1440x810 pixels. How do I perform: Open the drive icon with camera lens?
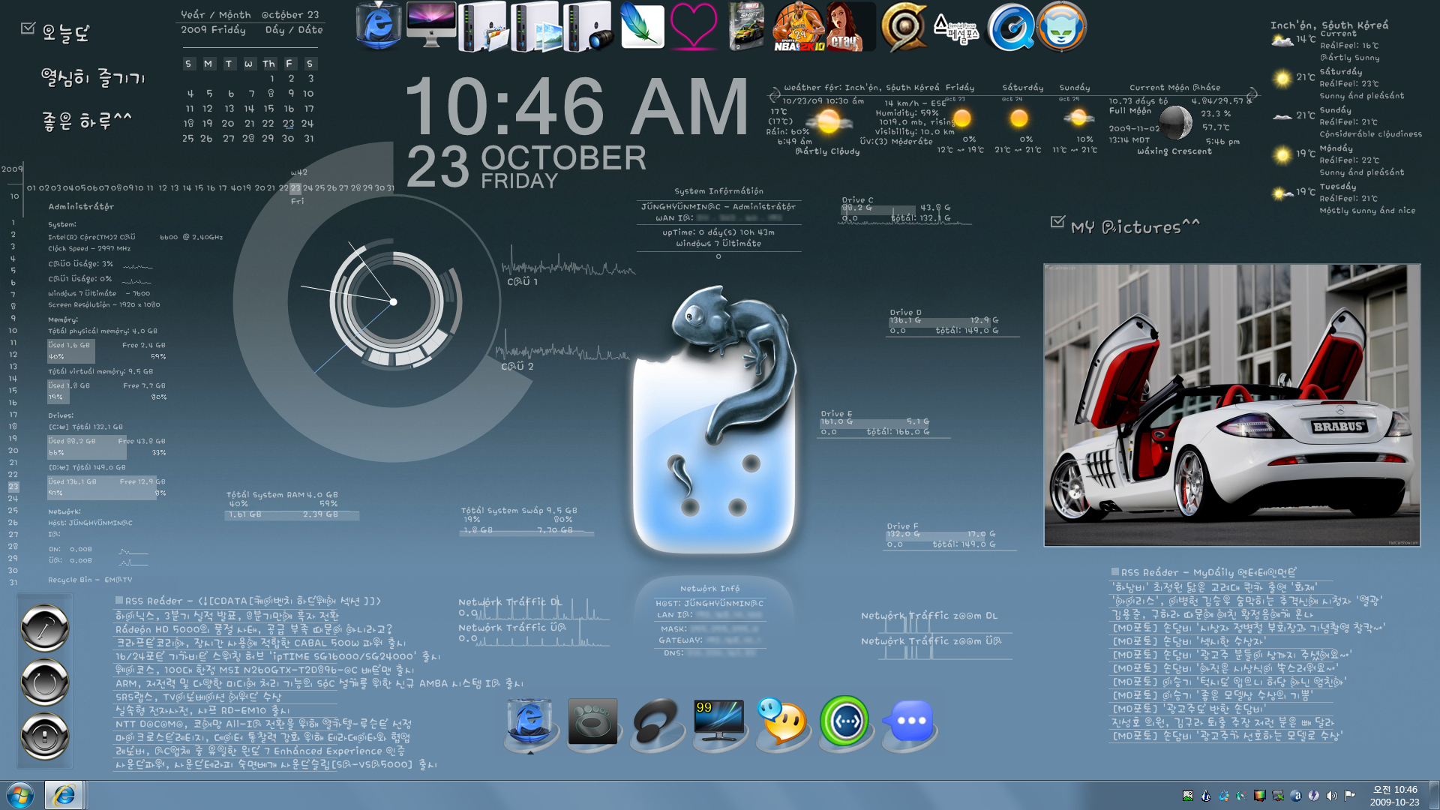[x=588, y=26]
